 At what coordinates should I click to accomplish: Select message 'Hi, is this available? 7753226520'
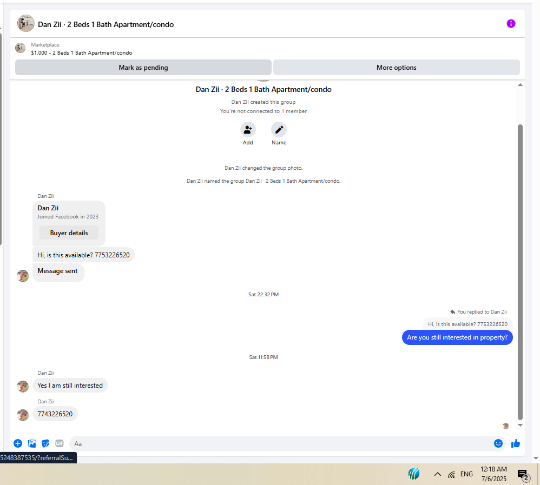pyautogui.click(x=83, y=255)
